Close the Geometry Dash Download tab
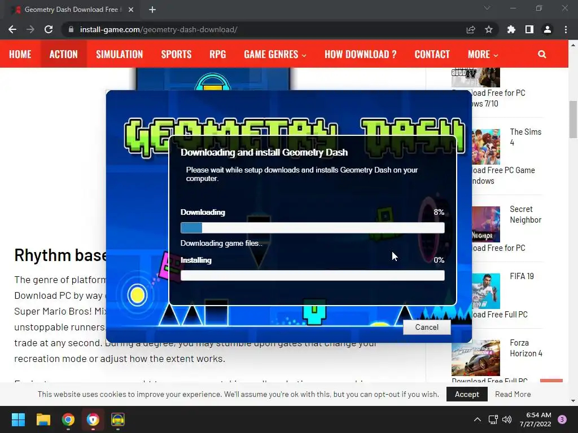 (x=131, y=10)
